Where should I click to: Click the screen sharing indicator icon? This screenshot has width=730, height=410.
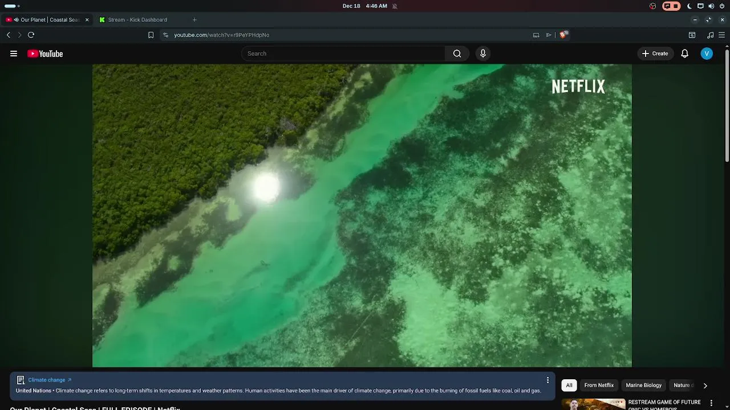(x=667, y=6)
